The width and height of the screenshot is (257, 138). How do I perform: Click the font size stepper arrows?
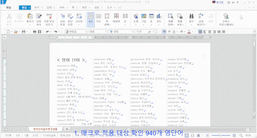[x=156, y=31]
